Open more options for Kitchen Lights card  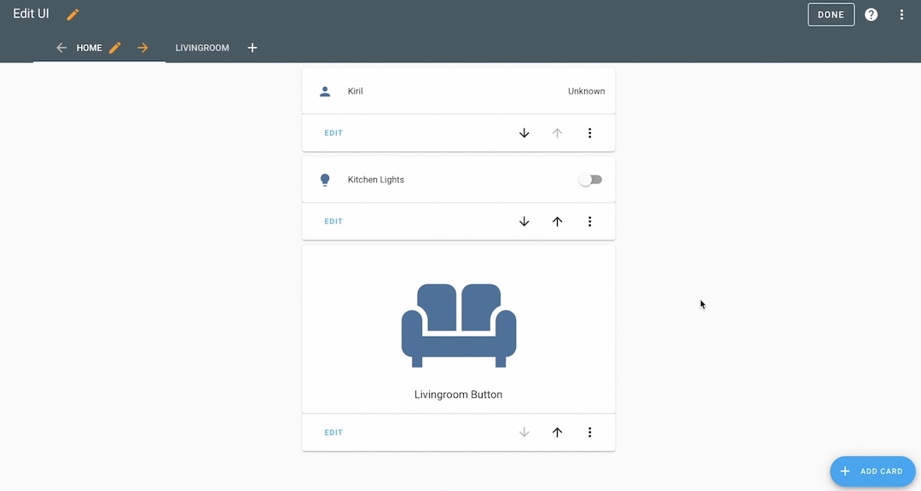pyautogui.click(x=590, y=222)
